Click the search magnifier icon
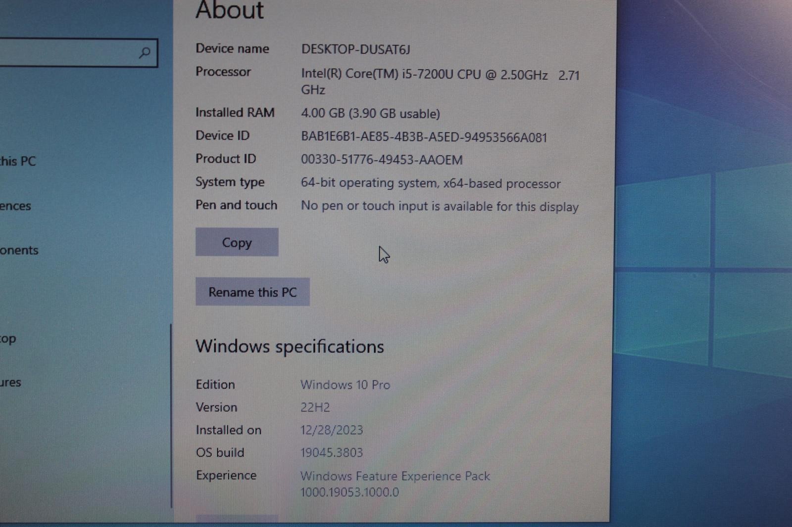 pyautogui.click(x=145, y=52)
